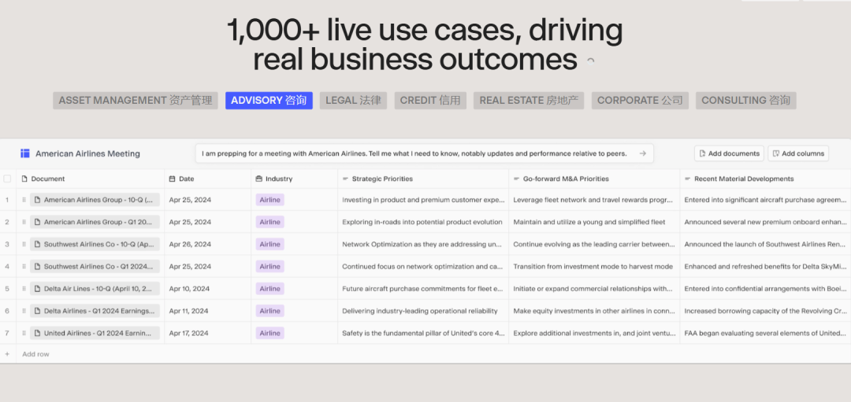Click the Strategic Priorities column header
851x402 pixels.
tap(423, 179)
